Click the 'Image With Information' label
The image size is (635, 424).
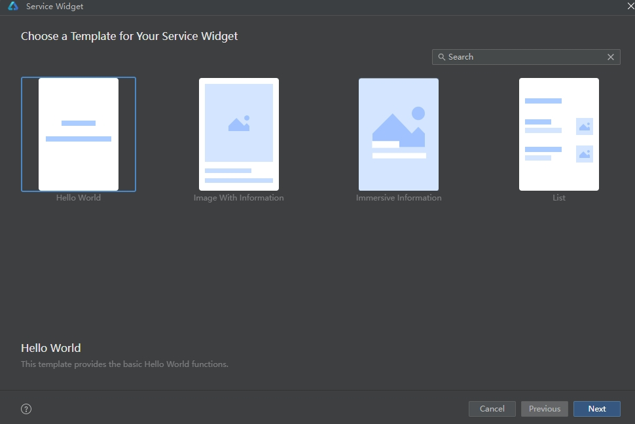[238, 198]
